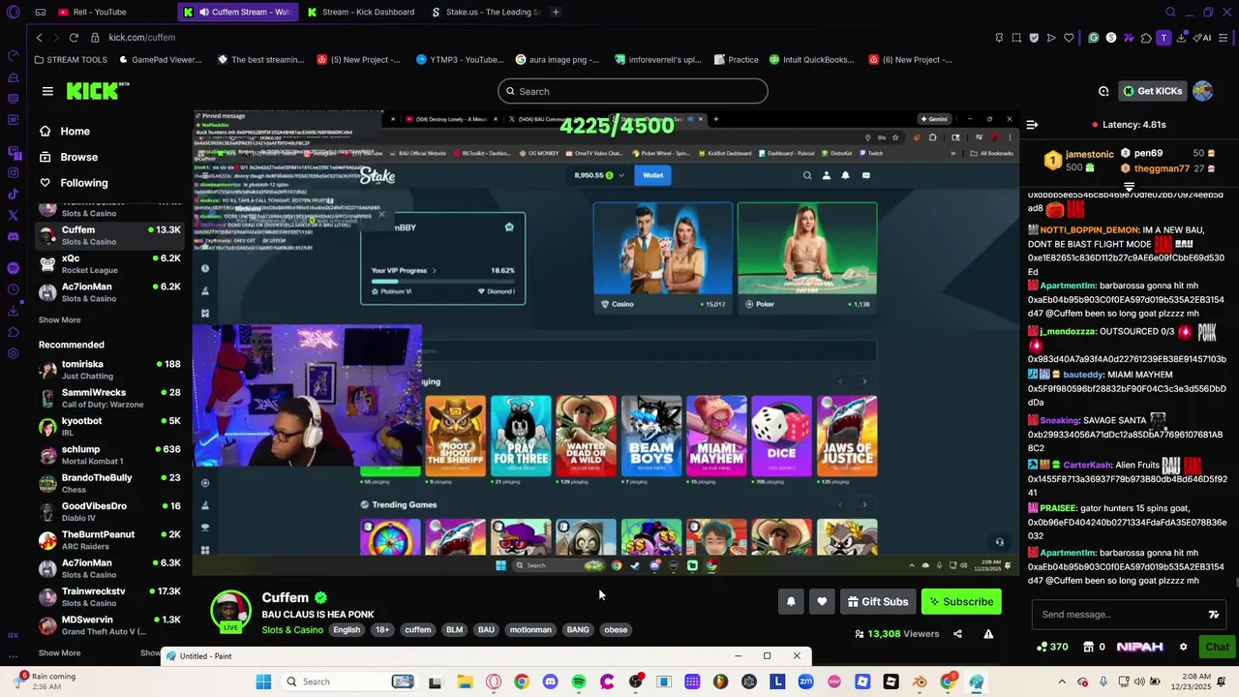Toggle notification bell for Cuffem
Image resolution: width=1239 pixels, height=697 pixels.
point(791,601)
